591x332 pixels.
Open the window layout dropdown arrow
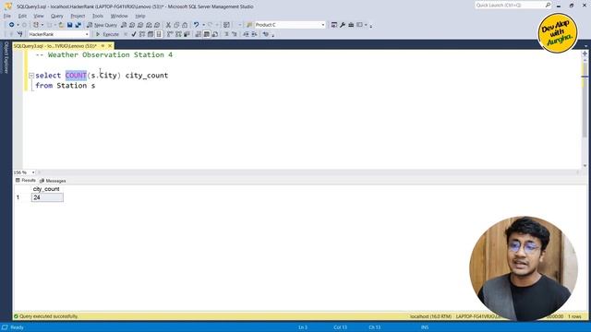coord(366,25)
